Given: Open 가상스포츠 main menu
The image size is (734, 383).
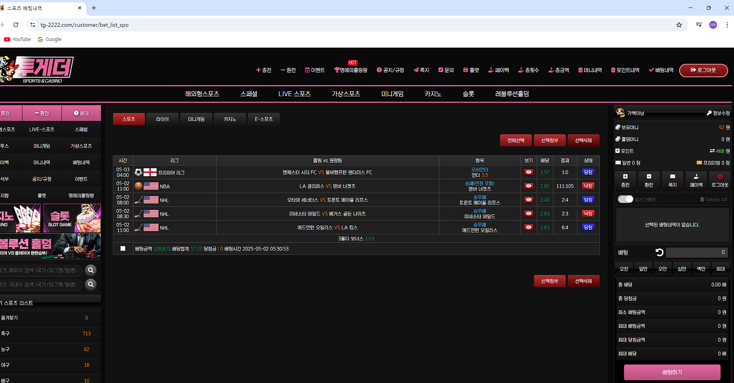Looking at the screenshot, I should 346,94.
